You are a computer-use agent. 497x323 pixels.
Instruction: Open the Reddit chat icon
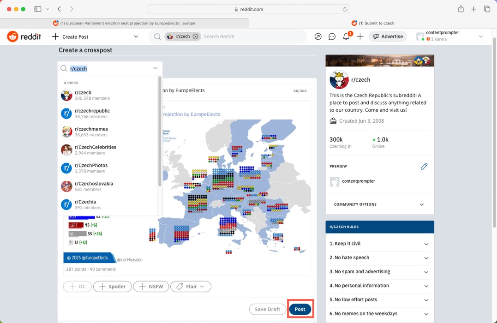[332, 36]
